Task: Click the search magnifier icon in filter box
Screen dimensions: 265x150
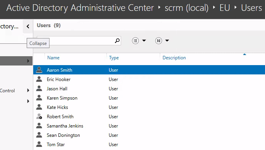Action: [117, 41]
